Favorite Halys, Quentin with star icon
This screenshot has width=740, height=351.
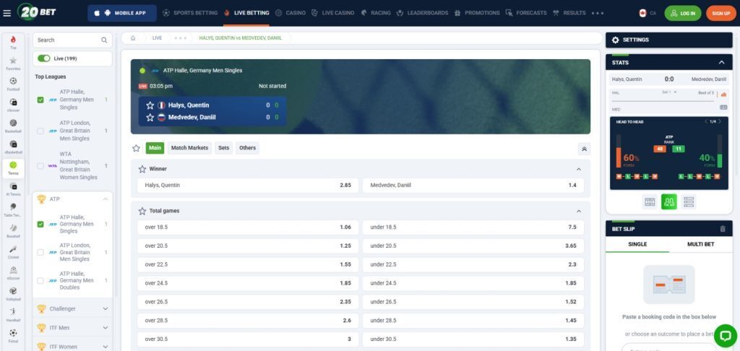pyautogui.click(x=150, y=105)
